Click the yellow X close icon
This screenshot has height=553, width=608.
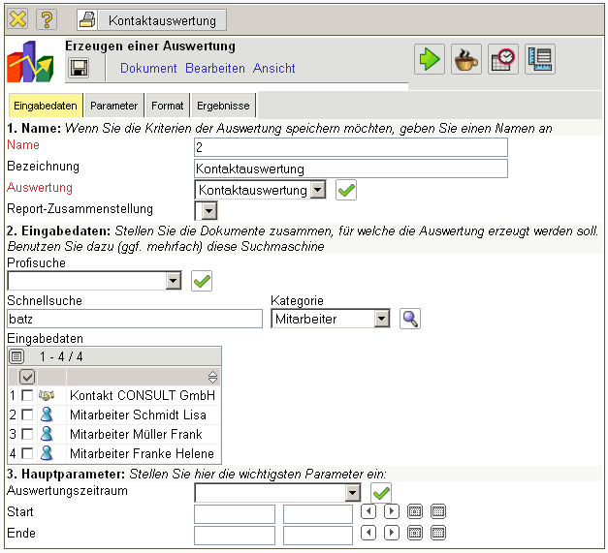tap(17, 19)
